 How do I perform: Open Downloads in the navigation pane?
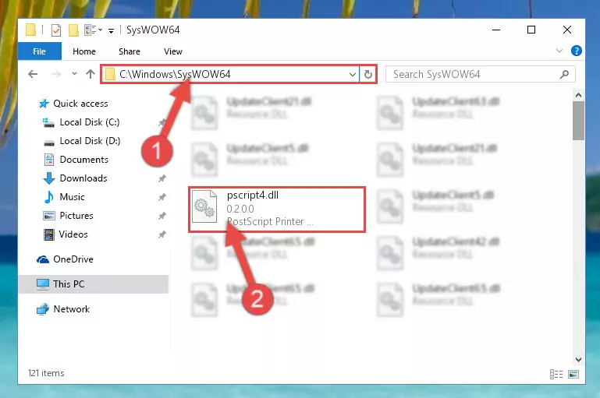83,178
